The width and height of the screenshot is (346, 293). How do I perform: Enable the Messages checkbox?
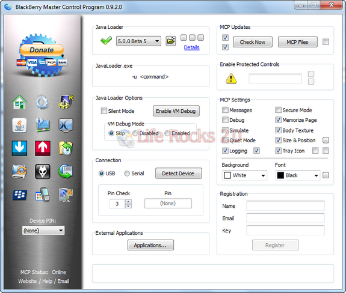click(225, 110)
